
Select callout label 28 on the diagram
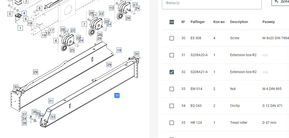99,39
